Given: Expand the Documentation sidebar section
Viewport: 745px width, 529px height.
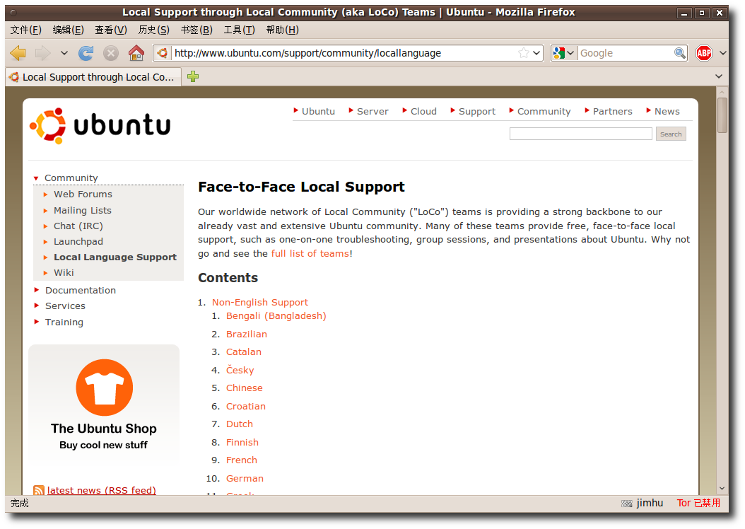Looking at the screenshot, I should [81, 290].
